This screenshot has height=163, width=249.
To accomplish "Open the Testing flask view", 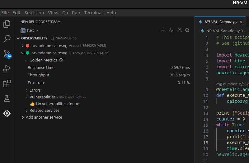I will [x=7, y=98].
